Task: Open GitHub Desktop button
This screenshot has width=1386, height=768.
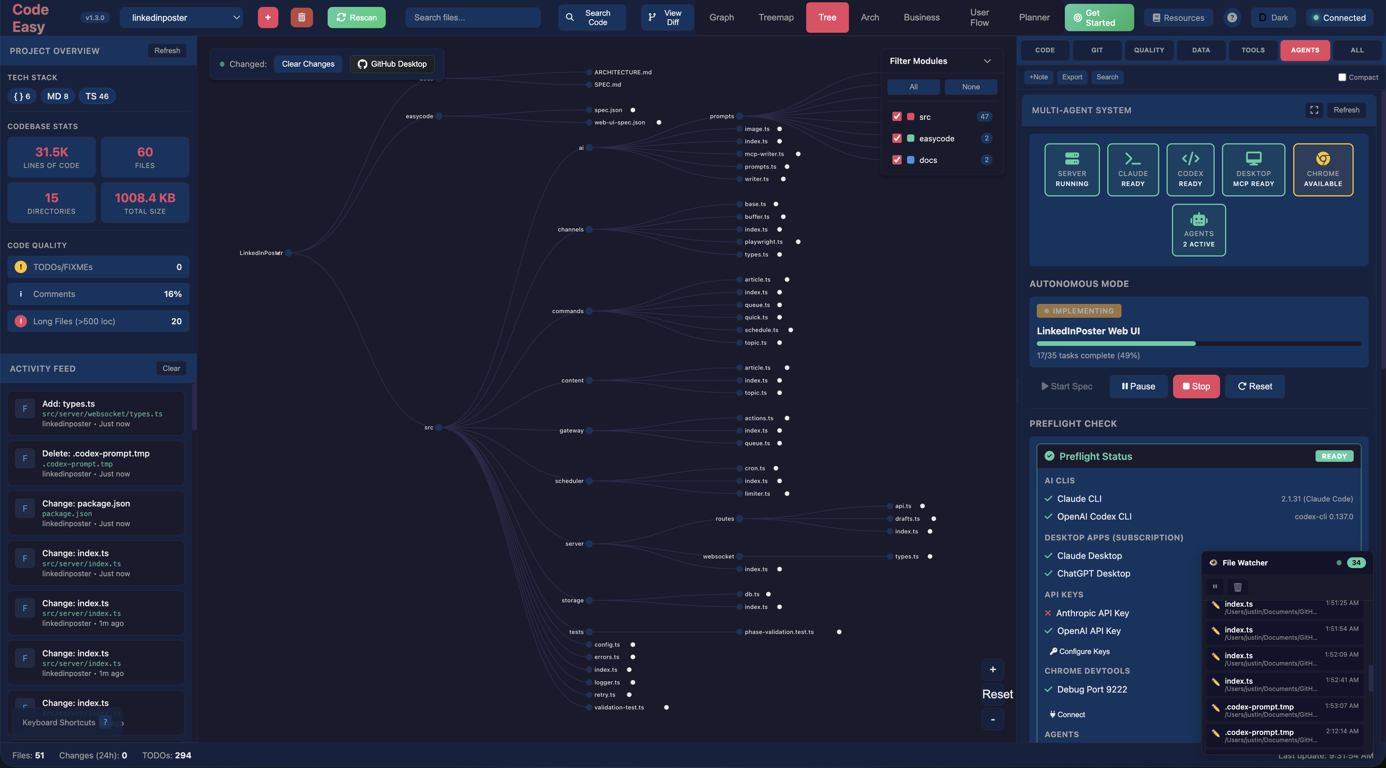Action: [392, 64]
